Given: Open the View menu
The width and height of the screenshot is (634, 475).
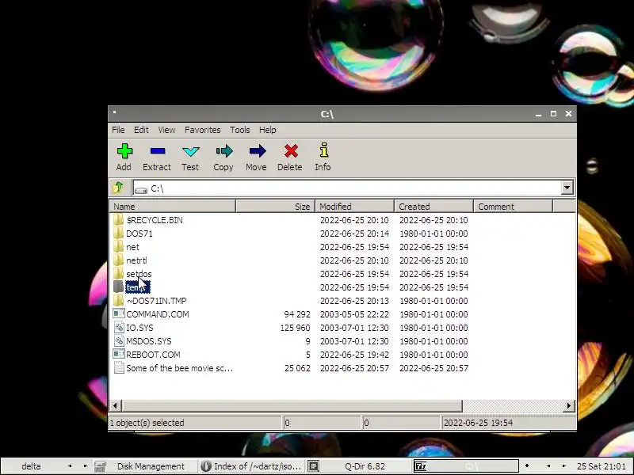Looking at the screenshot, I should click(166, 130).
